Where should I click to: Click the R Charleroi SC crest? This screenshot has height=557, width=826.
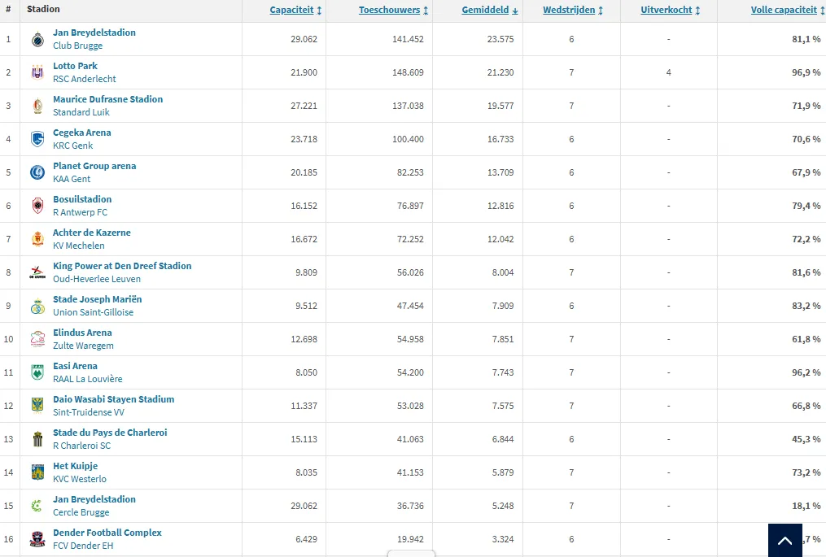pyautogui.click(x=37, y=439)
